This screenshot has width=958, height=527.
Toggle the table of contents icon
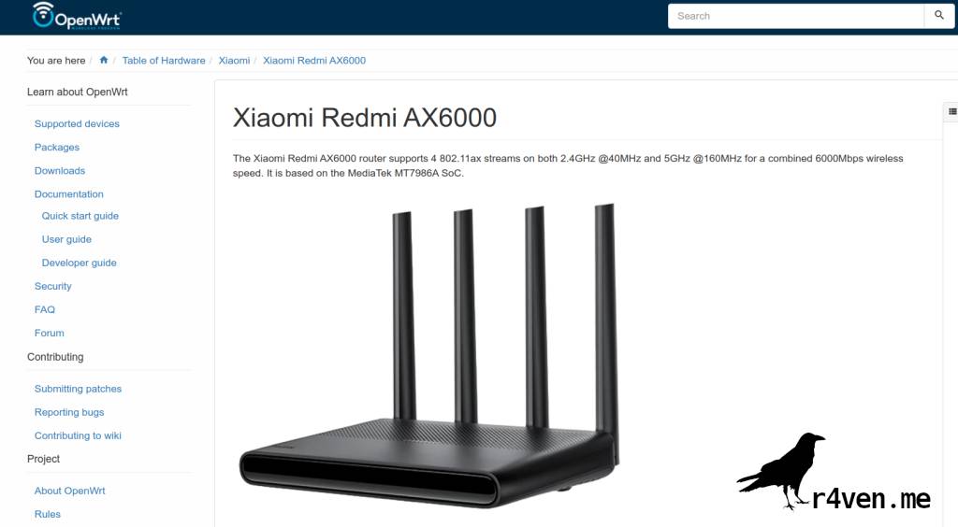click(x=951, y=111)
